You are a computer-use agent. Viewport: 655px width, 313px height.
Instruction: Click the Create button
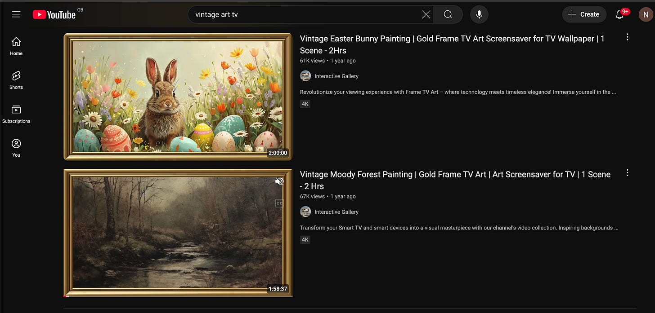coord(583,14)
